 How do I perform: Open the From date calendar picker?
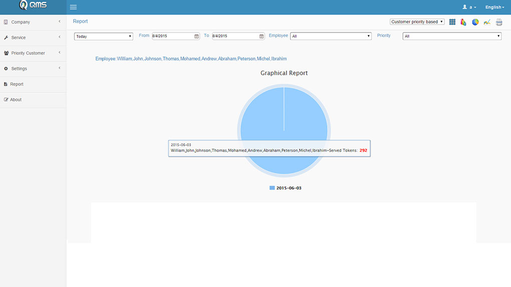point(197,36)
